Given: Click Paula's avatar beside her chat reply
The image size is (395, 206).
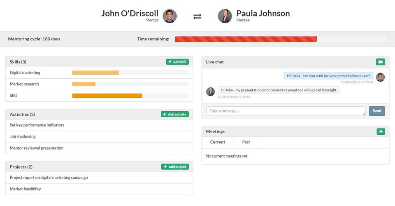Looking at the screenshot, I should point(210,91).
